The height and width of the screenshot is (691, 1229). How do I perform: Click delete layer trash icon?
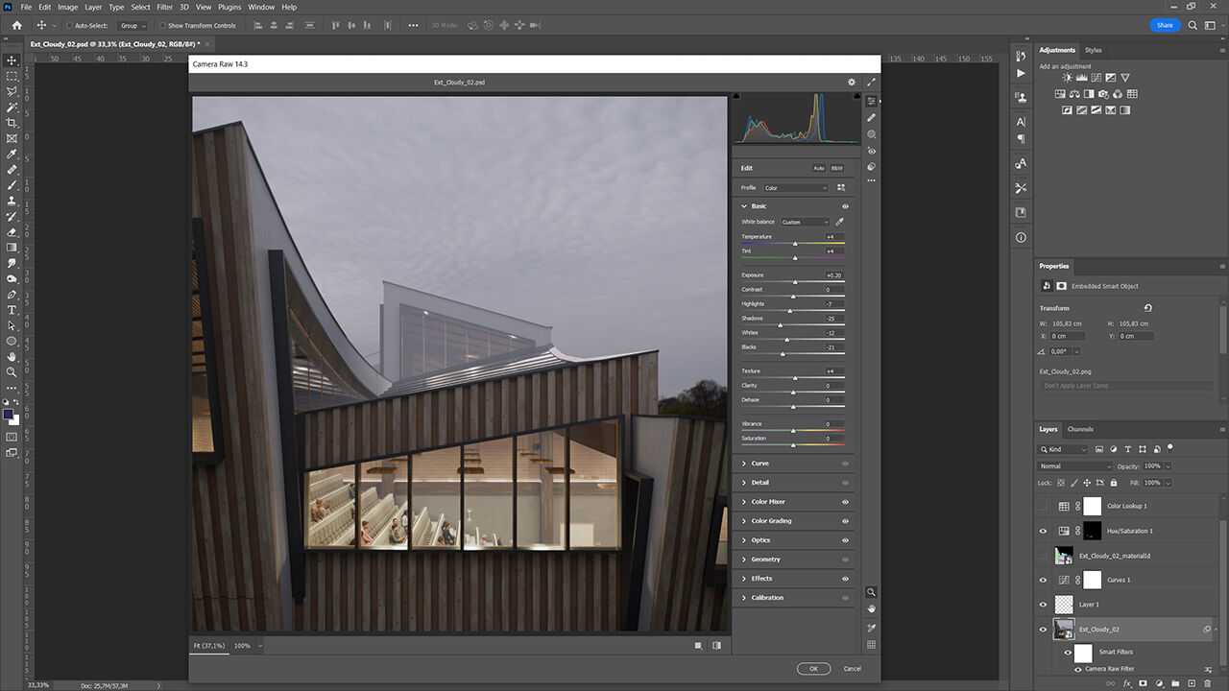1208,683
